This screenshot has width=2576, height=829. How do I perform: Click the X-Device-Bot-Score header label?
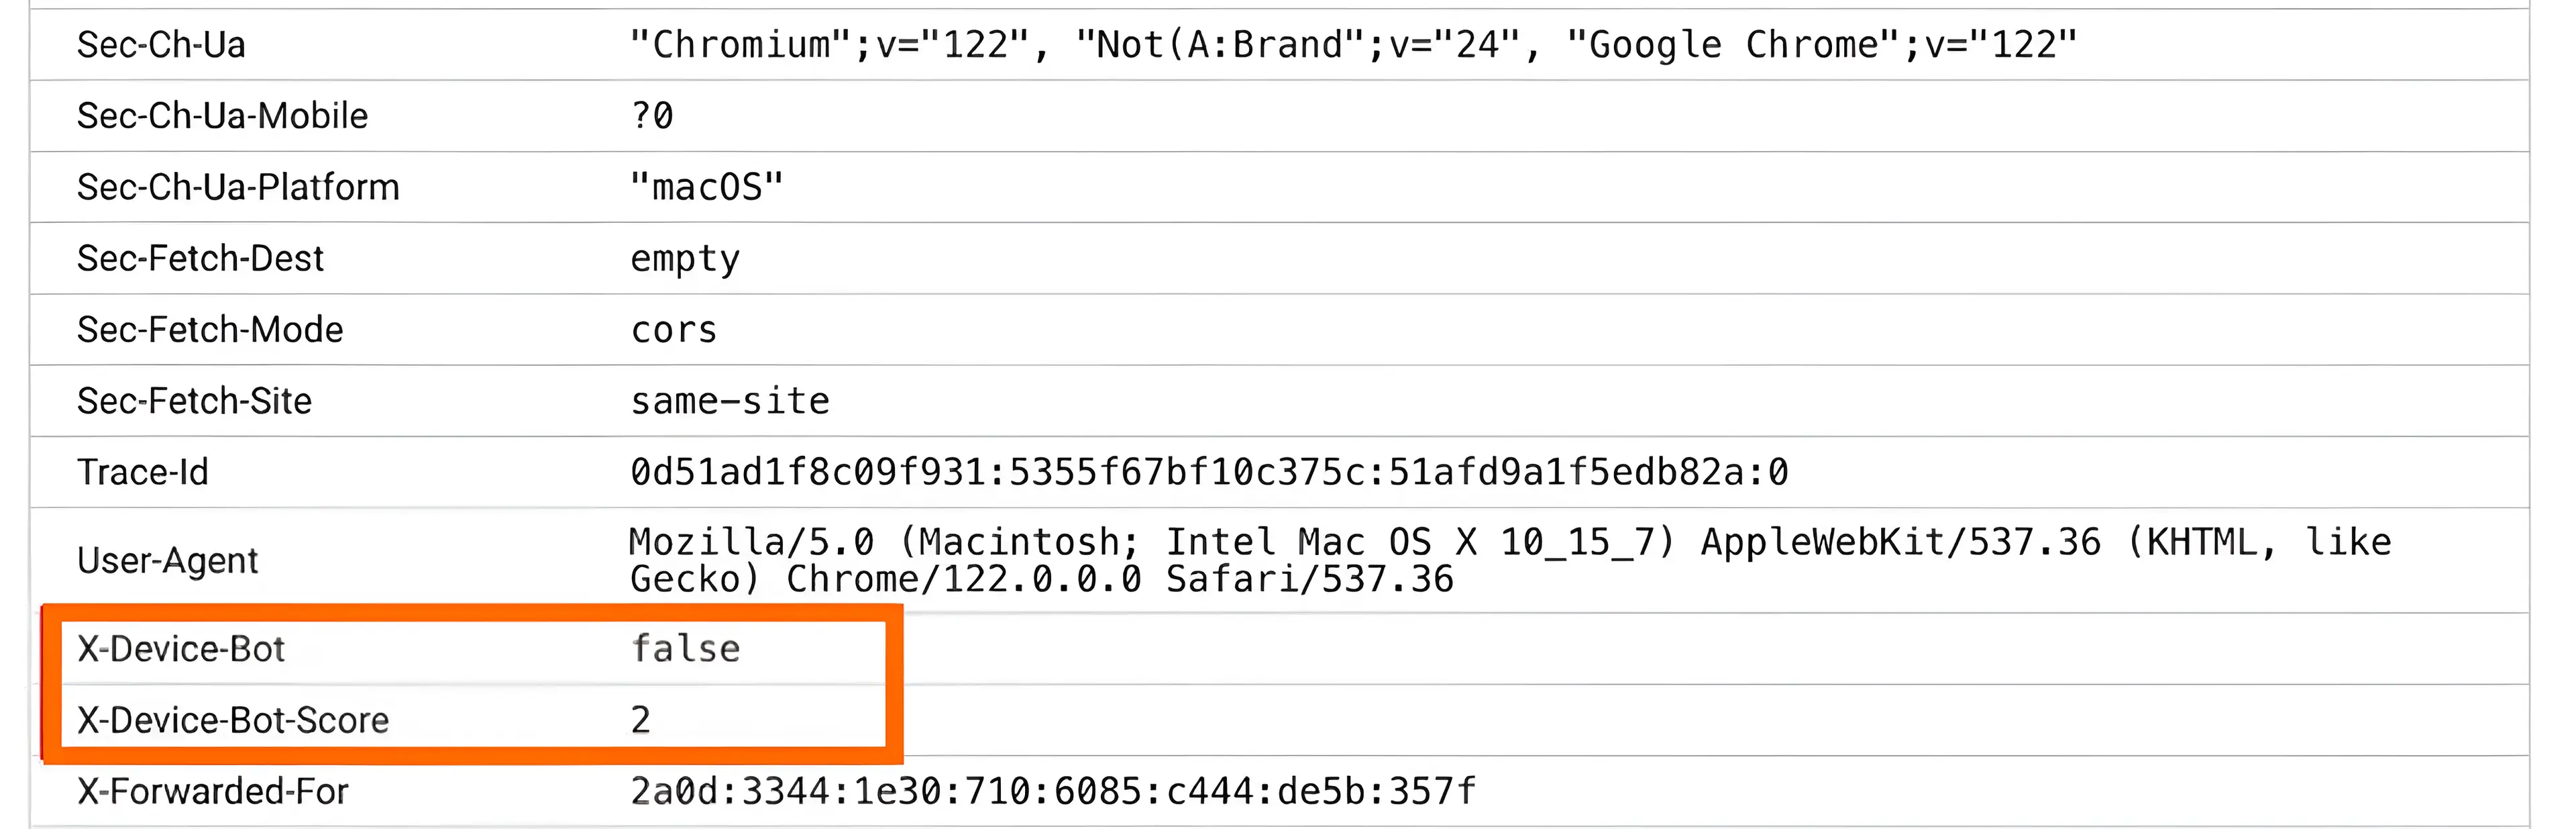(x=233, y=720)
